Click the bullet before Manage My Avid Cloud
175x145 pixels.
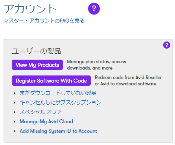coord(15,122)
